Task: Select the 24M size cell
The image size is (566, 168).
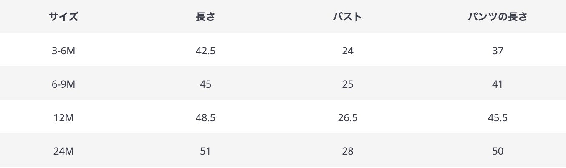Action: [63, 151]
